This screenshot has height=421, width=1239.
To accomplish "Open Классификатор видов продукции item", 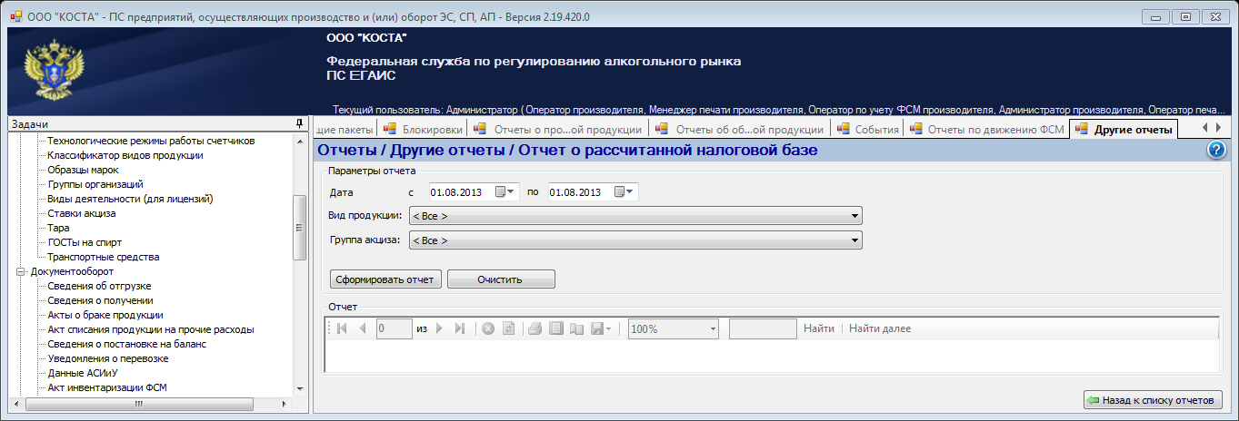I will click(x=125, y=155).
